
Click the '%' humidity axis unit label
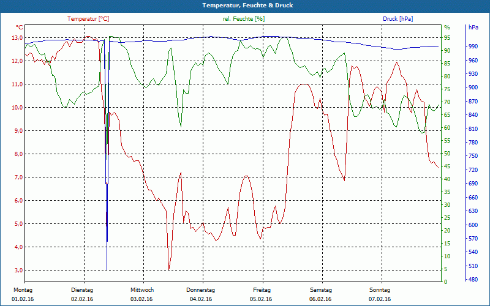click(x=448, y=28)
